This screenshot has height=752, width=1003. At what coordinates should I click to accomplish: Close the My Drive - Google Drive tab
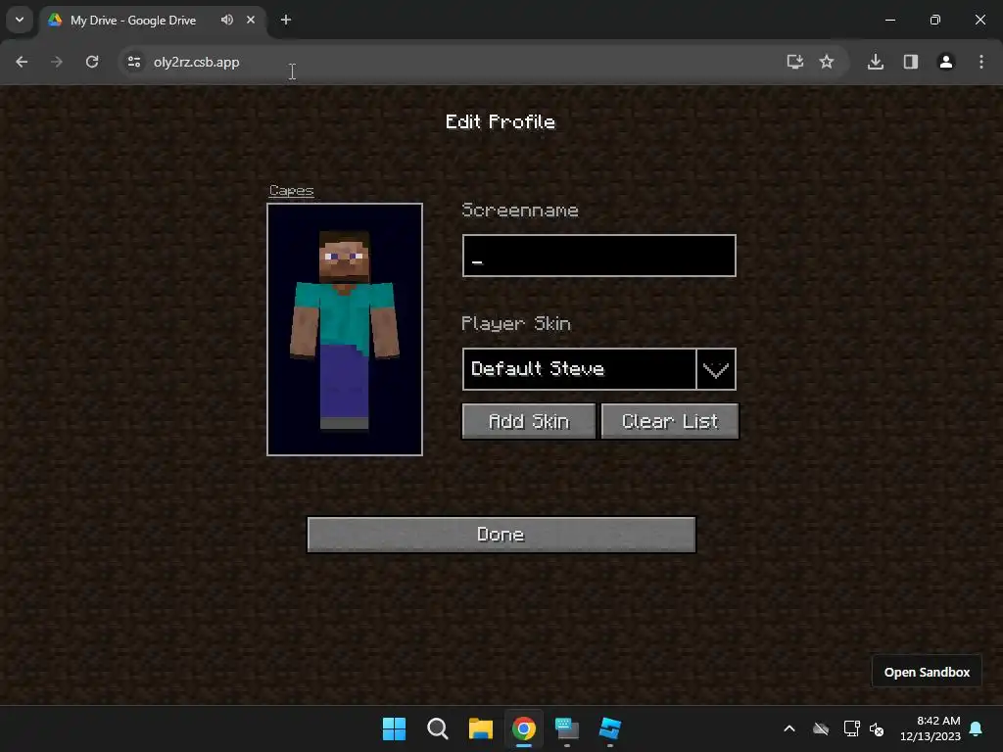[x=251, y=20]
